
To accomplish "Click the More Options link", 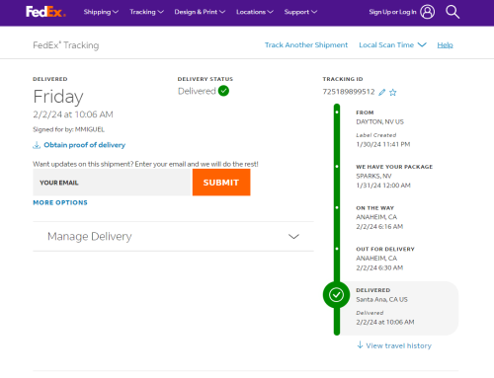I will (x=60, y=202).
